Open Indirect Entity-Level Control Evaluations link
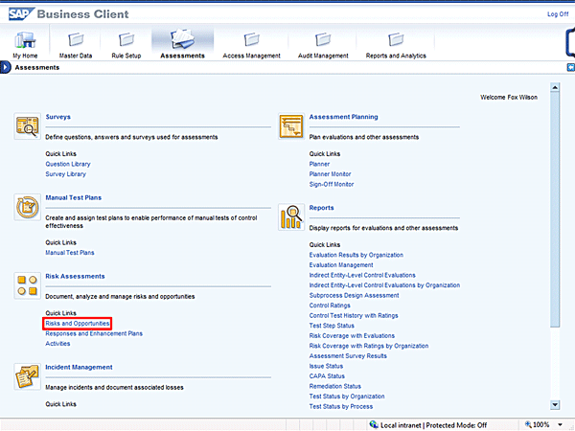This screenshot has height=431, width=575. tap(362, 275)
